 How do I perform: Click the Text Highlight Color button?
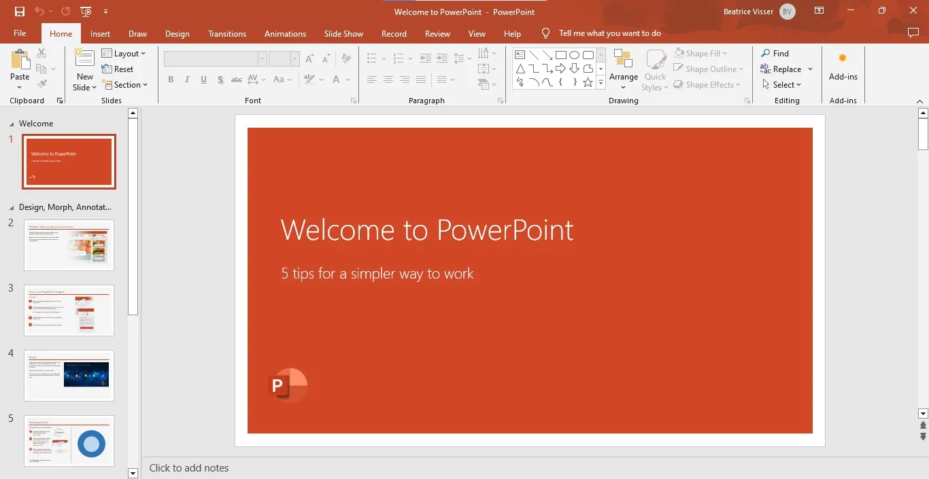309,79
